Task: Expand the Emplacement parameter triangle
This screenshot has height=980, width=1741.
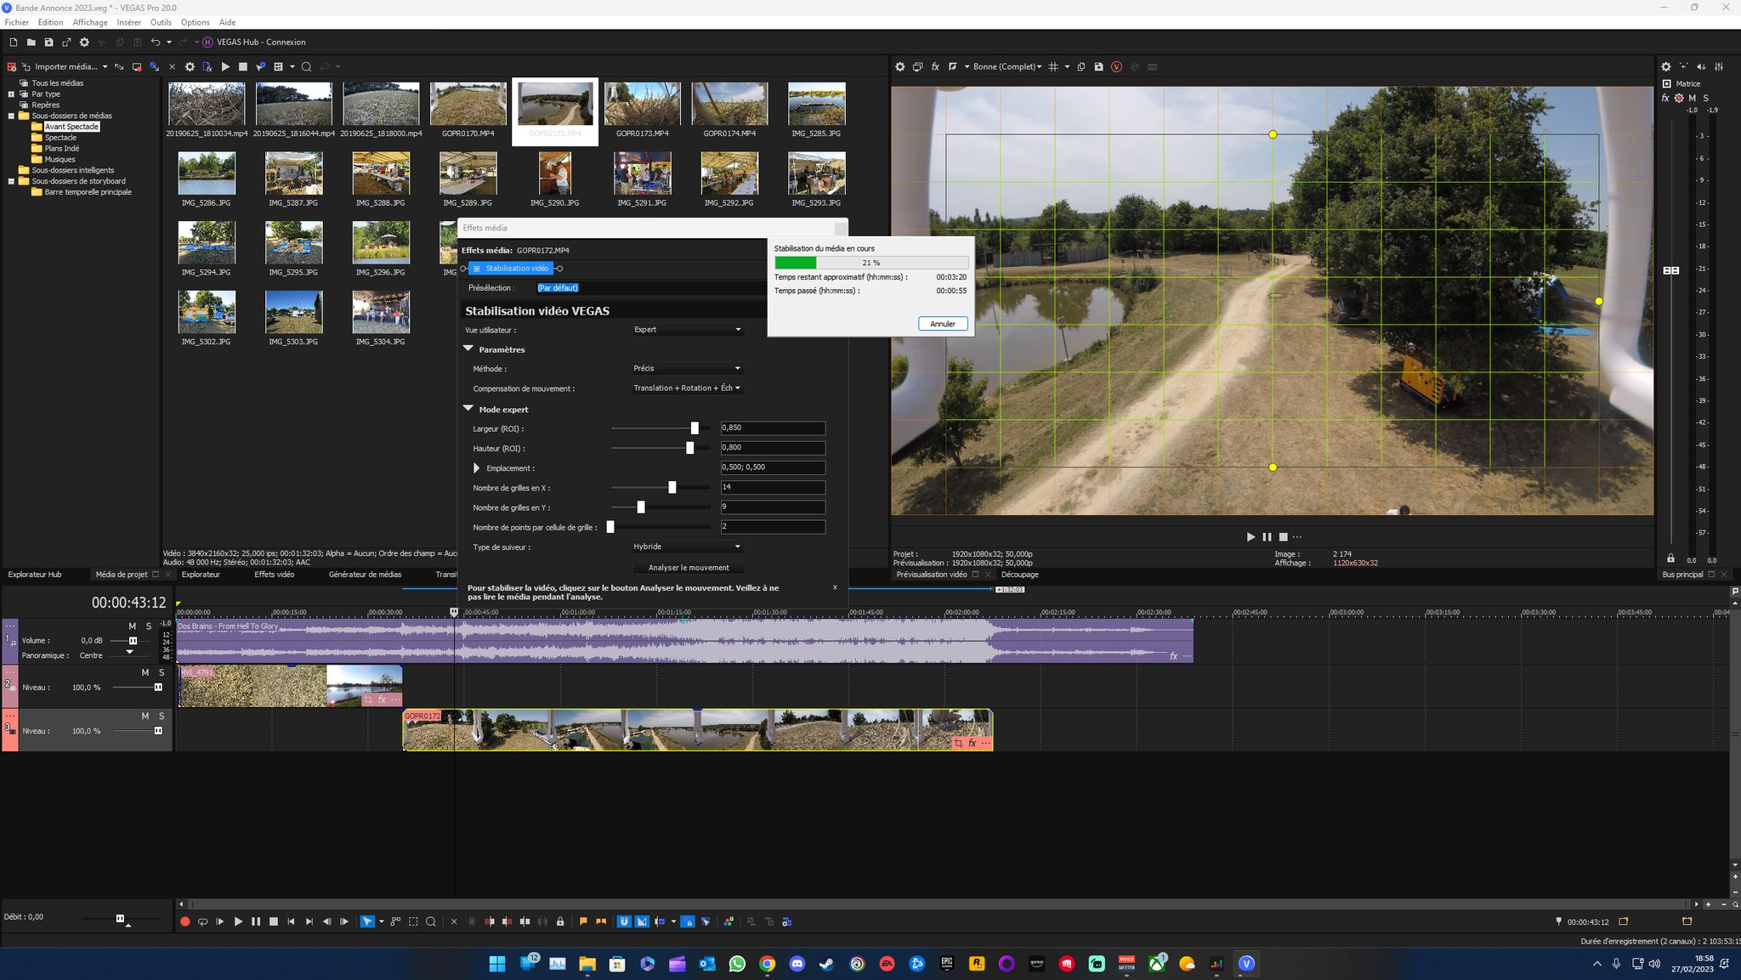Action: click(x=477, y=468)
